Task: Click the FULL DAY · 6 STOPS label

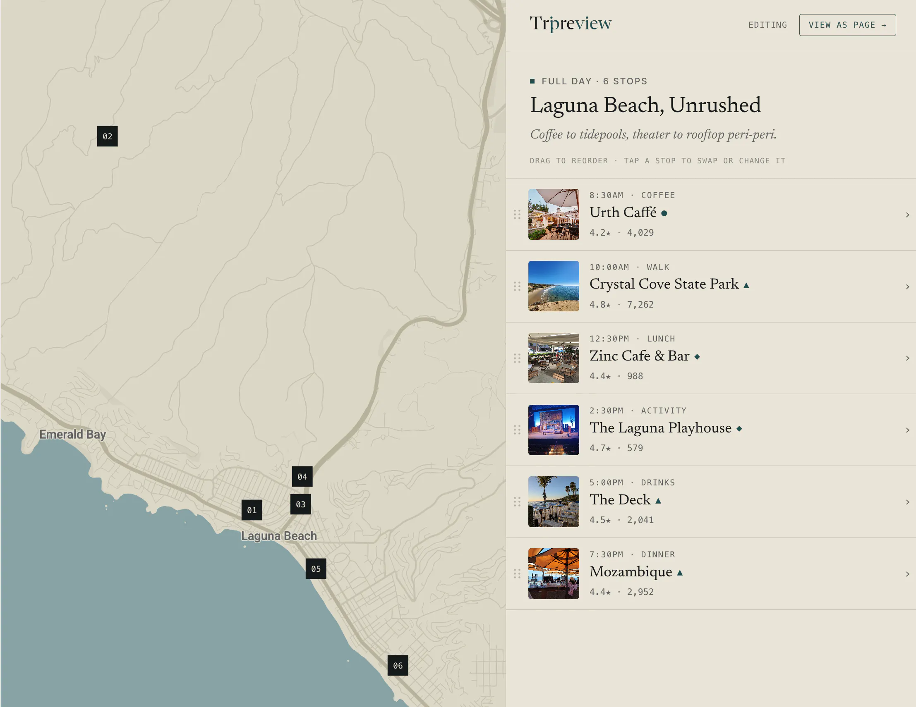Action: [x=594, y=81]
